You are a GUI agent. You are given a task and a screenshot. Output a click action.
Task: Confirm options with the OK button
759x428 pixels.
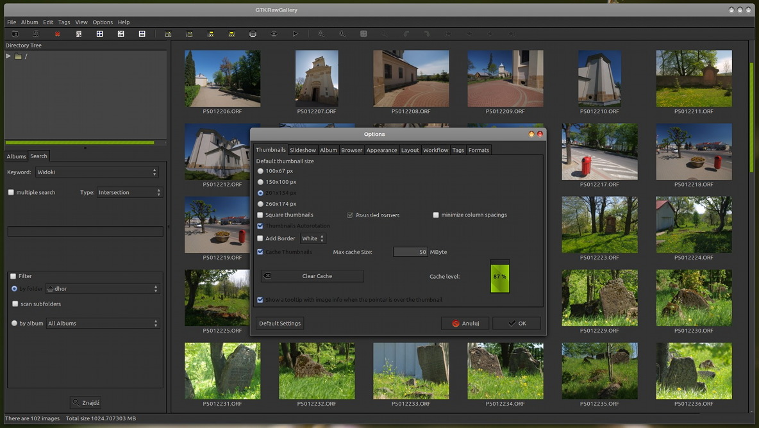click(x=517, y=324)
